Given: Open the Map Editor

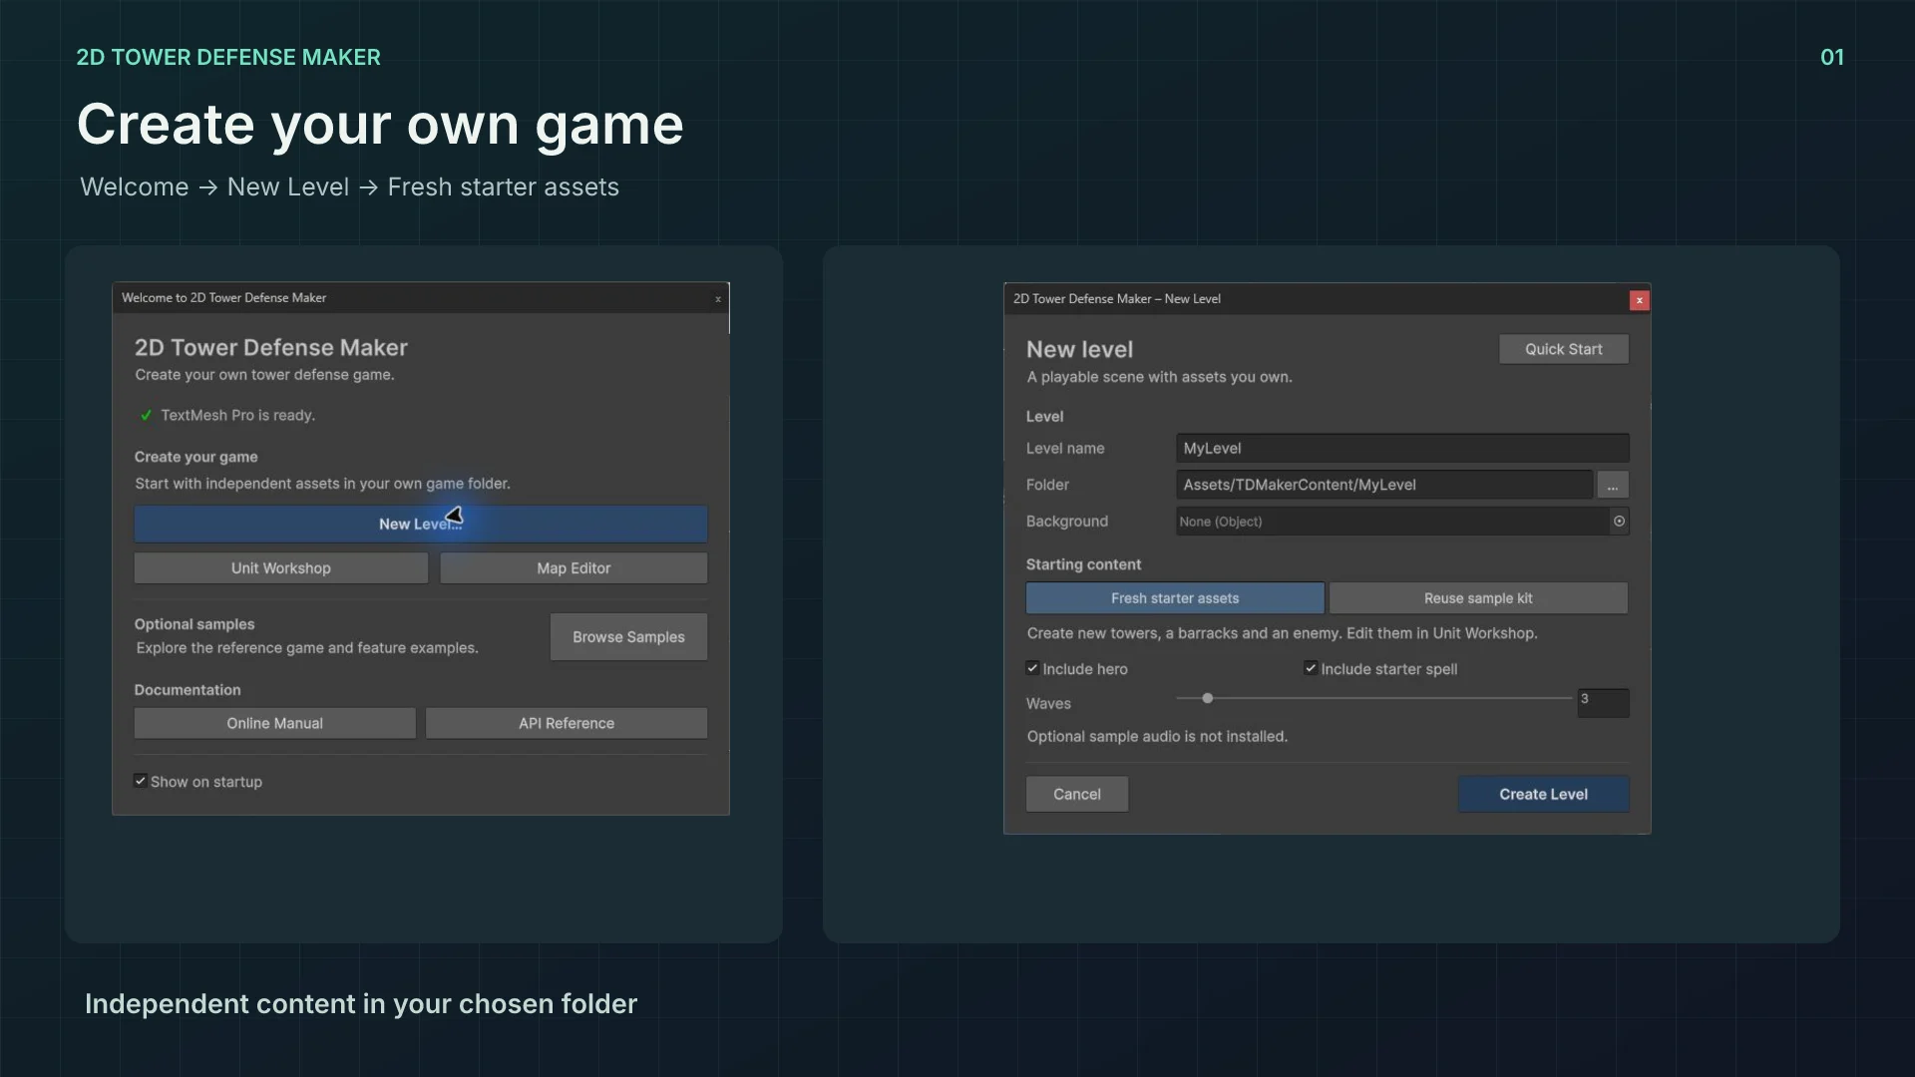Looking at the screenshot, I should tap(574, 568).
